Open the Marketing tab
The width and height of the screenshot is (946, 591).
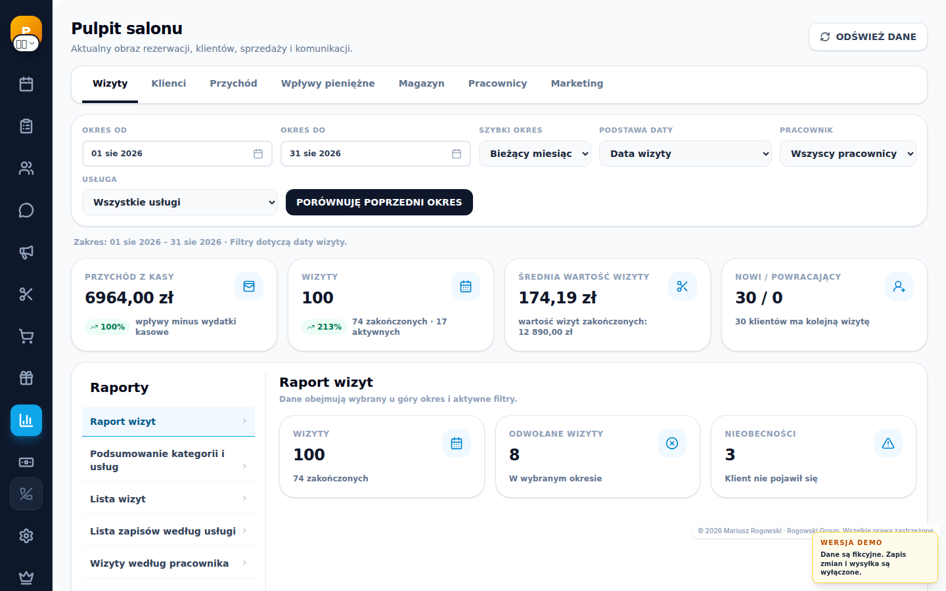tap(577, 83)
